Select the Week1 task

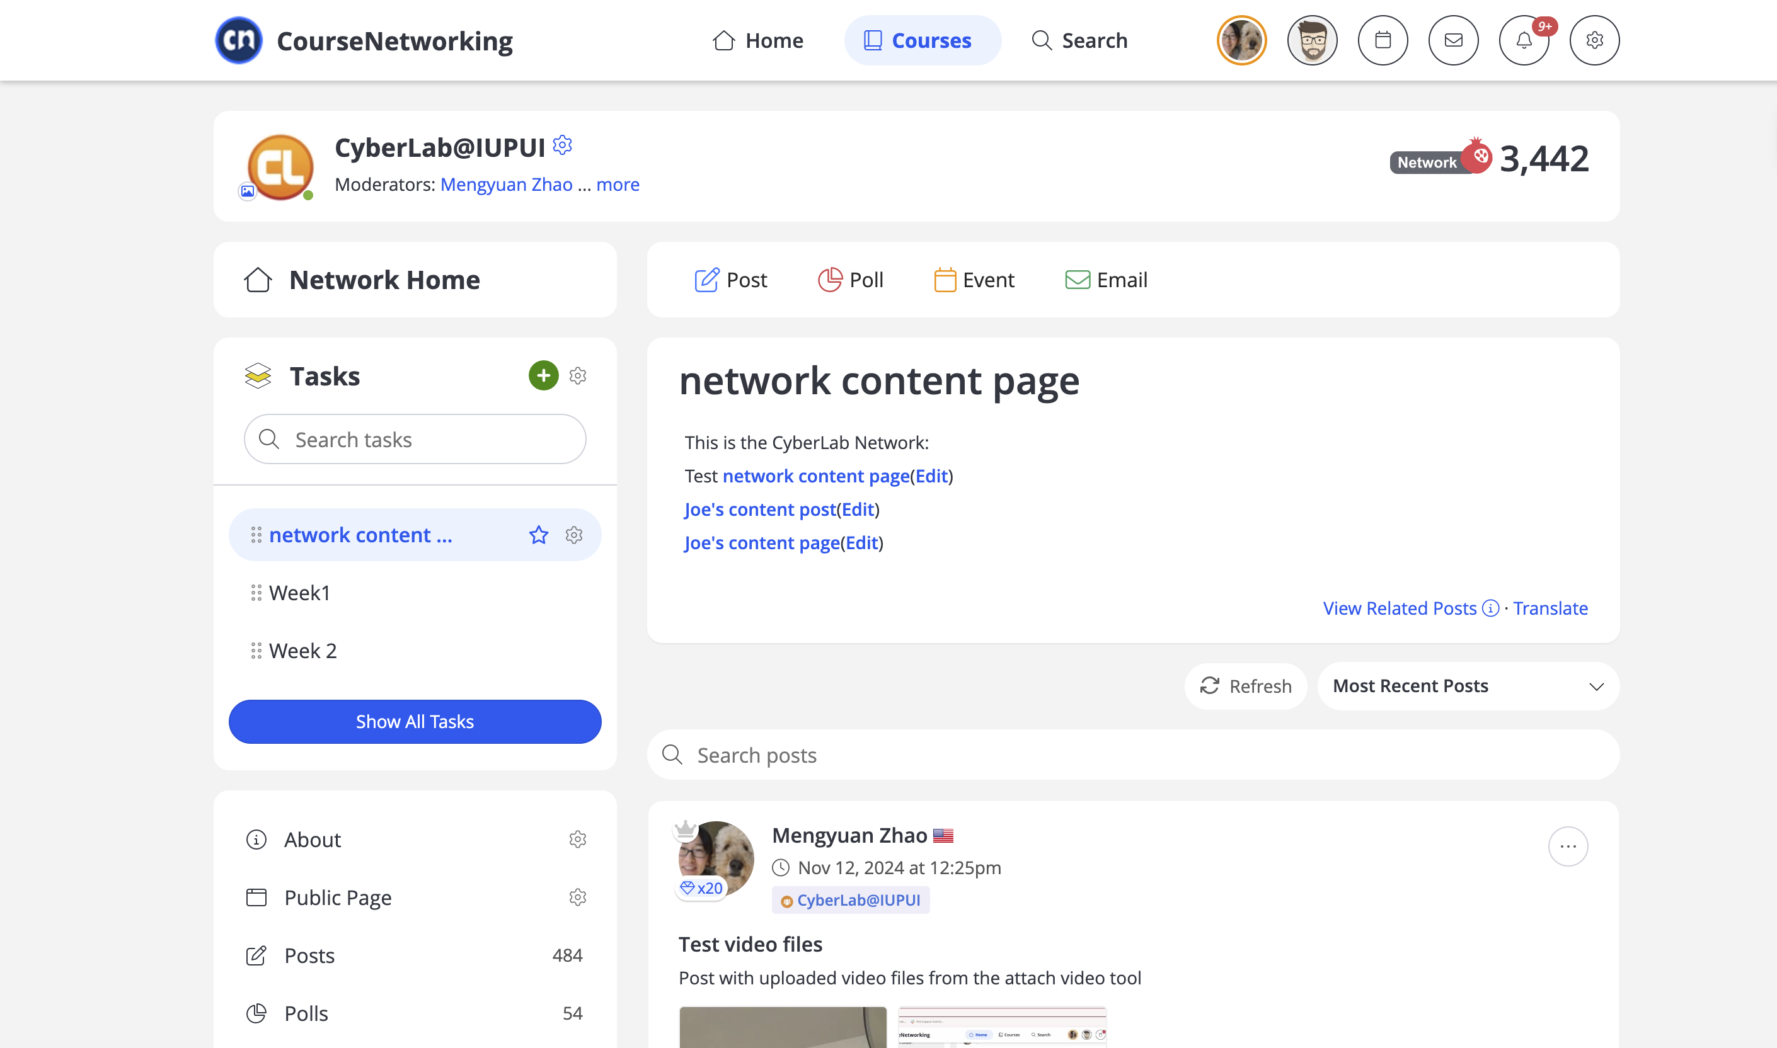pyautogui.click(x=299, y=593)
